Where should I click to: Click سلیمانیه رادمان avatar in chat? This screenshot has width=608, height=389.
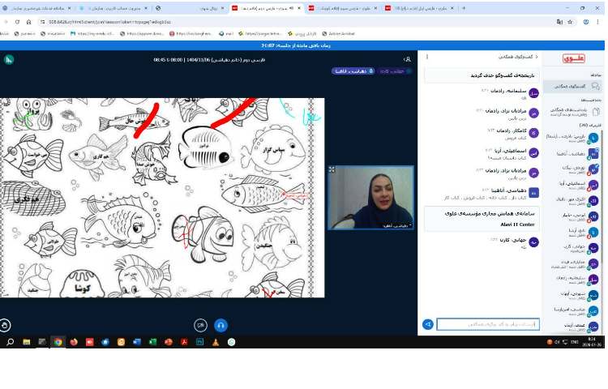pos(534,93)
